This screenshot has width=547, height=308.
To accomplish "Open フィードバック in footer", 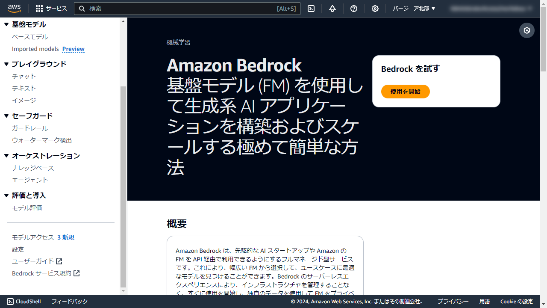I will pos(70,302).
